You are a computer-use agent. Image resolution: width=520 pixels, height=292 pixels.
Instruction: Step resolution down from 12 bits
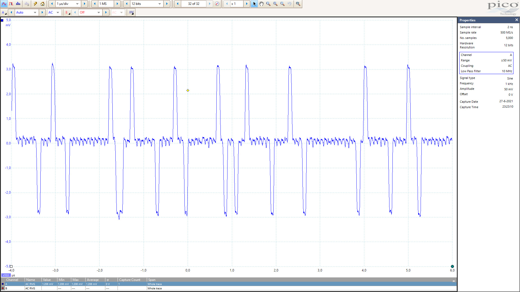pos(126,4)
